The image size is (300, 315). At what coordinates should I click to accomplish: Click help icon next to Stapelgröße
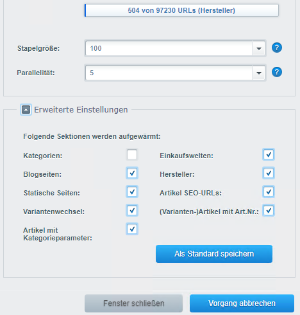(277, 48)
